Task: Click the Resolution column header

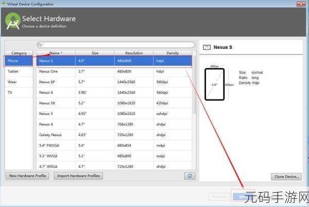Action: pos(134,53)
